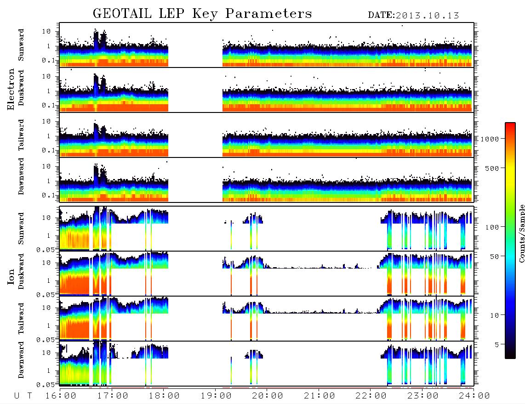Click the 17:00 time tick label
This screenshot has height=404, width=525.
(x=113, y=396)
